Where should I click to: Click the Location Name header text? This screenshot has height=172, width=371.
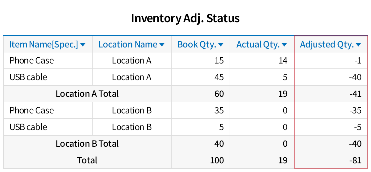coord(128,45)
